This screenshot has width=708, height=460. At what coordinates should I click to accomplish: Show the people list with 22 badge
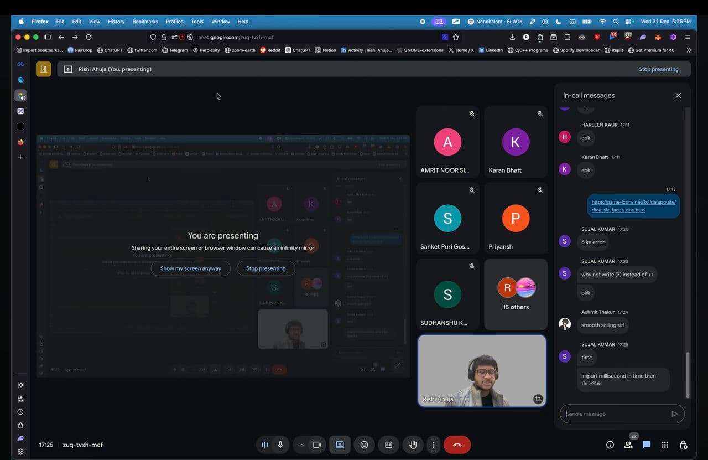click(x=628, y=445)
